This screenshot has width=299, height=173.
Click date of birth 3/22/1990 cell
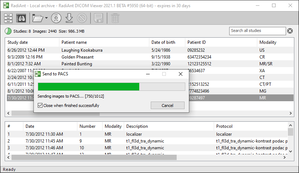[161, 64]
